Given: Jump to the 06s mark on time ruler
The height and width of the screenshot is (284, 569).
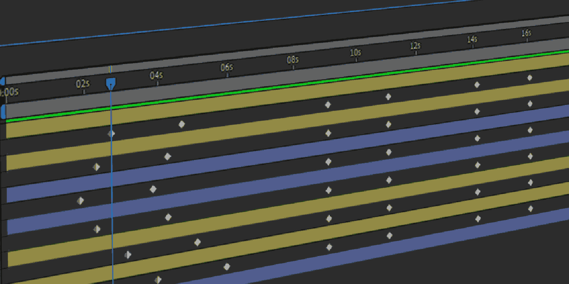Looking at the screenshot, I should tap(227, 68).
